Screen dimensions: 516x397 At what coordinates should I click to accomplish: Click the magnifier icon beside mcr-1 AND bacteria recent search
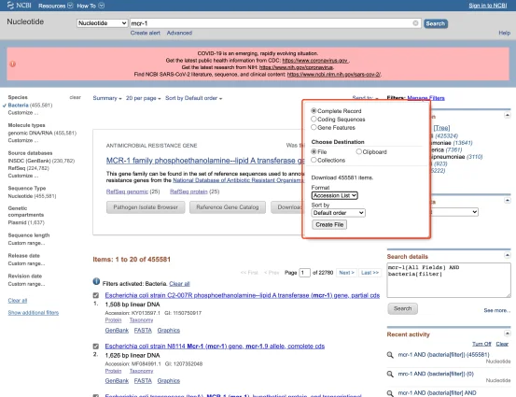tap(390, 355)
